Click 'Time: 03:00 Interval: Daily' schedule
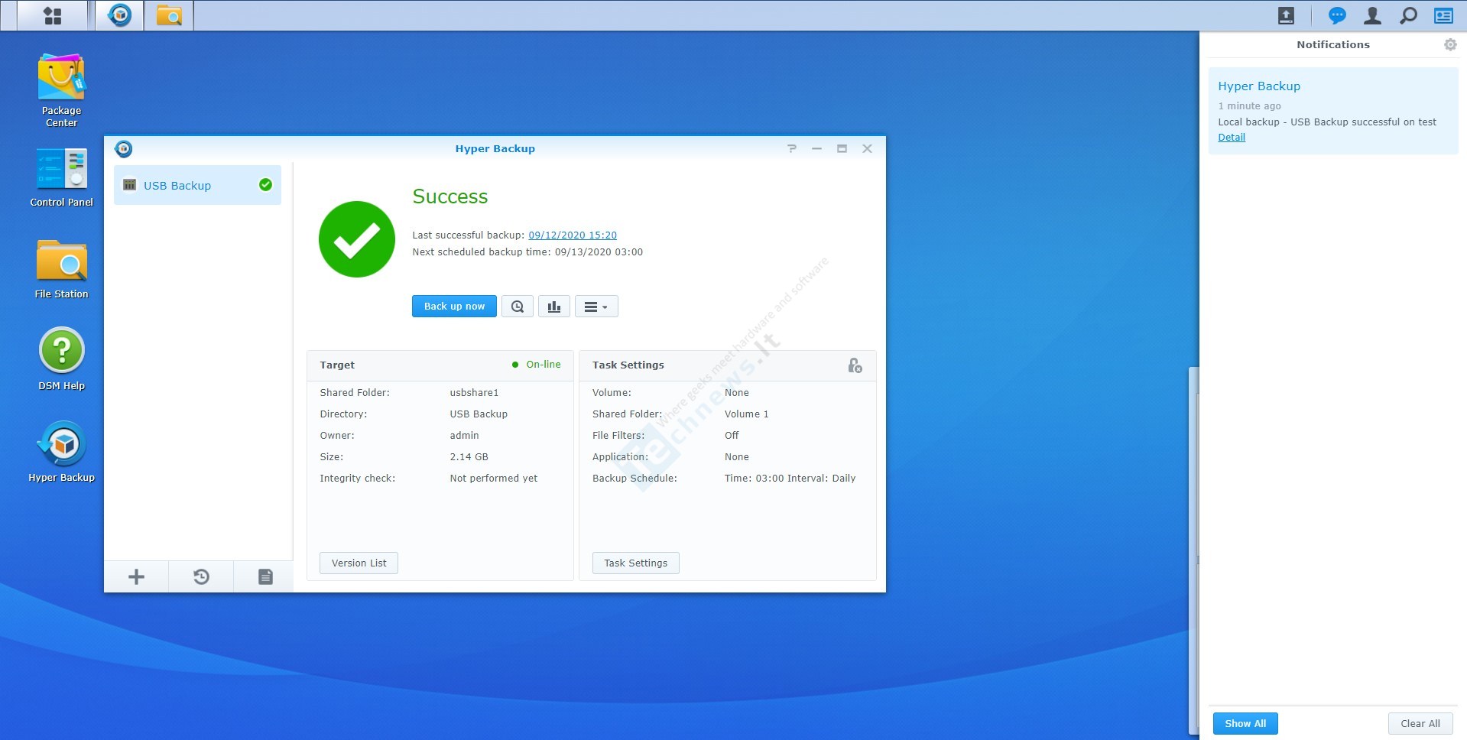 point(790,479)
